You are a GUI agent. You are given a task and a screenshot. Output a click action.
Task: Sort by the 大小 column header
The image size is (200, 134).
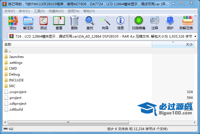tap(173, 45)
